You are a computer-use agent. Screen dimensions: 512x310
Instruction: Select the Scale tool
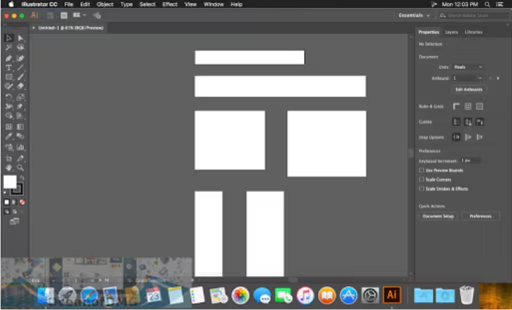pyautogui.click(x=21, y=97)
